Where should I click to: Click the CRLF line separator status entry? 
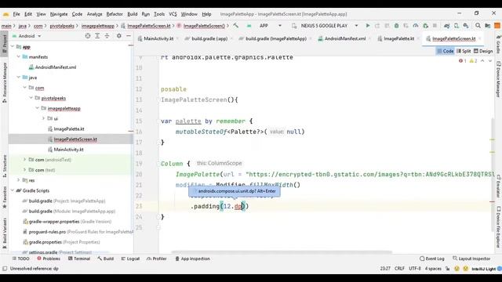point(399,269)
